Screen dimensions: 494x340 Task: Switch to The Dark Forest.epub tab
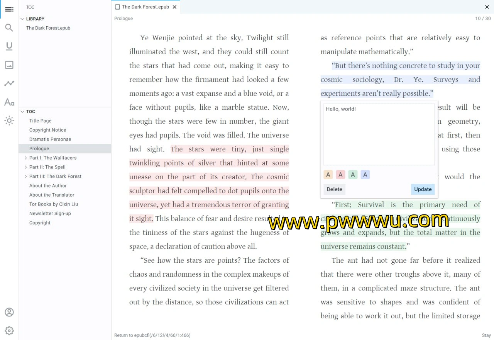pos(145,7)
